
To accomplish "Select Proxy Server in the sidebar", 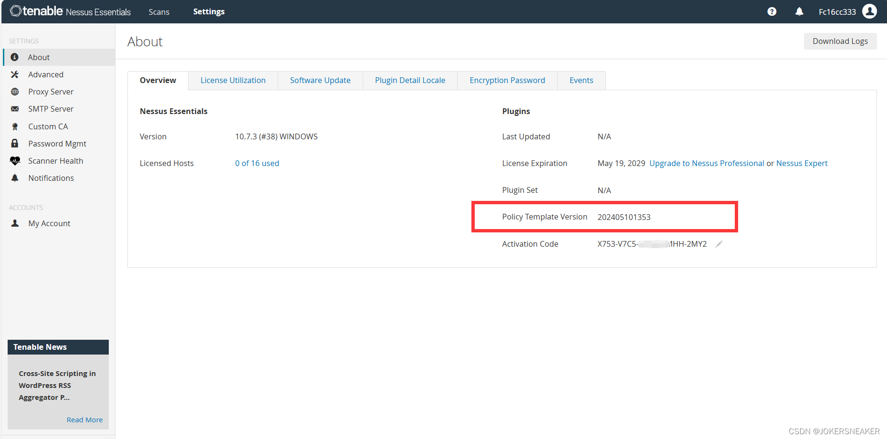I will 59,92.
